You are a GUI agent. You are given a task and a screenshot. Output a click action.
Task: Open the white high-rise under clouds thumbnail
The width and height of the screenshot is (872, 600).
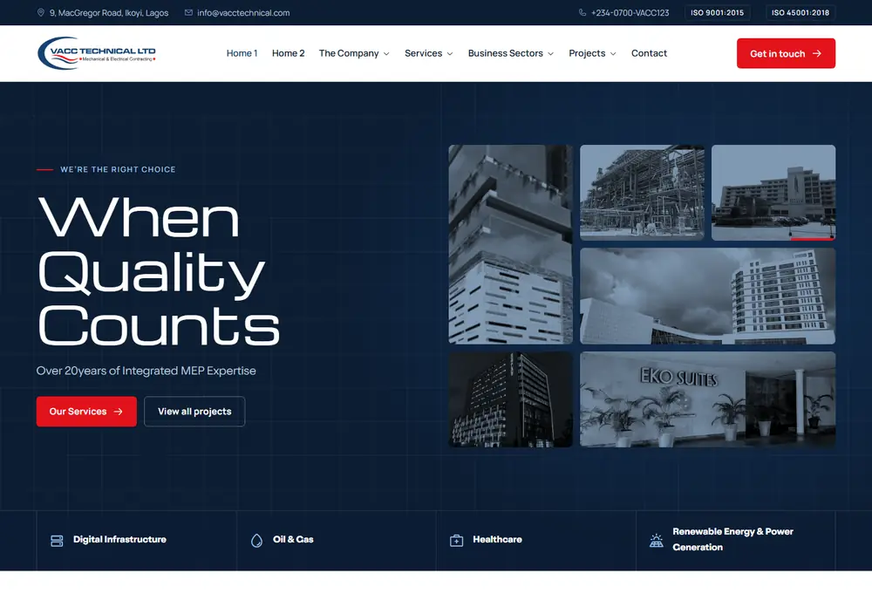click(x=707, y=297)
